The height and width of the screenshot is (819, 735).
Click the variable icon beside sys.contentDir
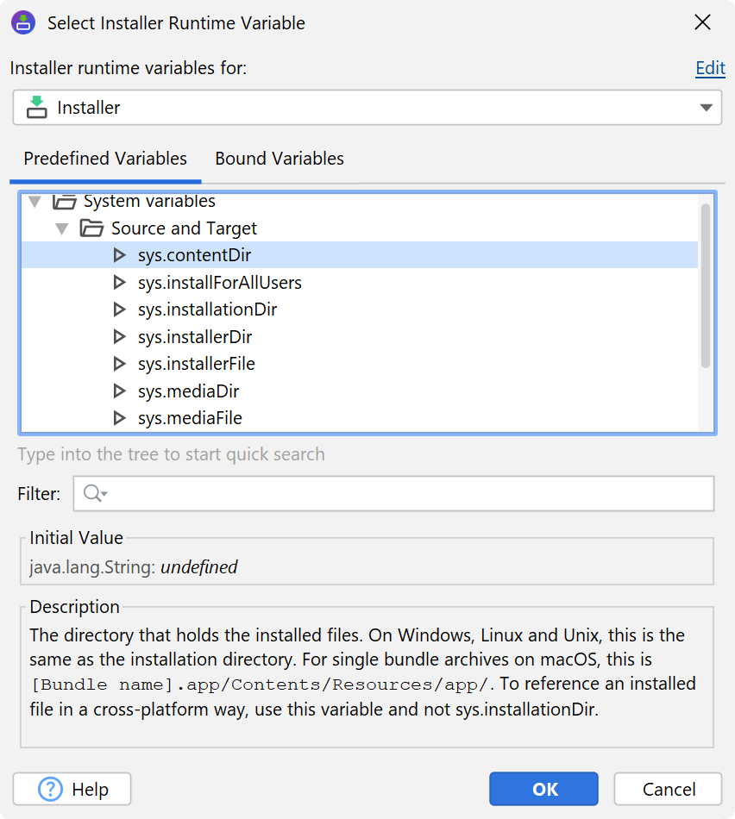[x=119, y=255]
